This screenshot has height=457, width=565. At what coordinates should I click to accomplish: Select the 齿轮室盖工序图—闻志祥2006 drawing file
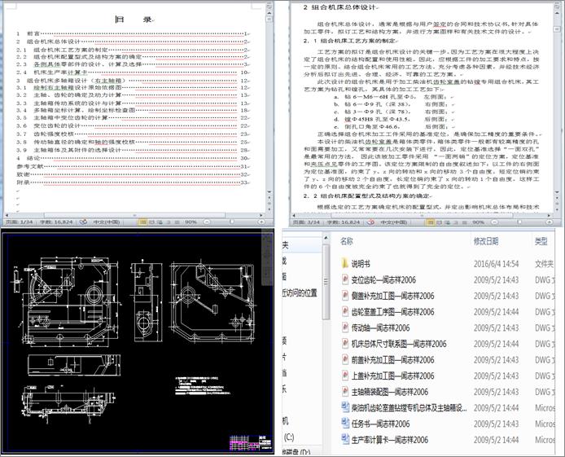pyautogui.click(x=388, y=312)
